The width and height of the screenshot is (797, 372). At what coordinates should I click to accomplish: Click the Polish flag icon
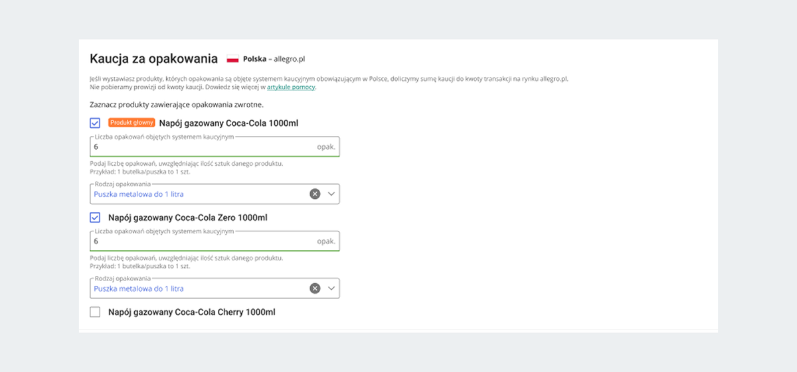tap(232, 59)
